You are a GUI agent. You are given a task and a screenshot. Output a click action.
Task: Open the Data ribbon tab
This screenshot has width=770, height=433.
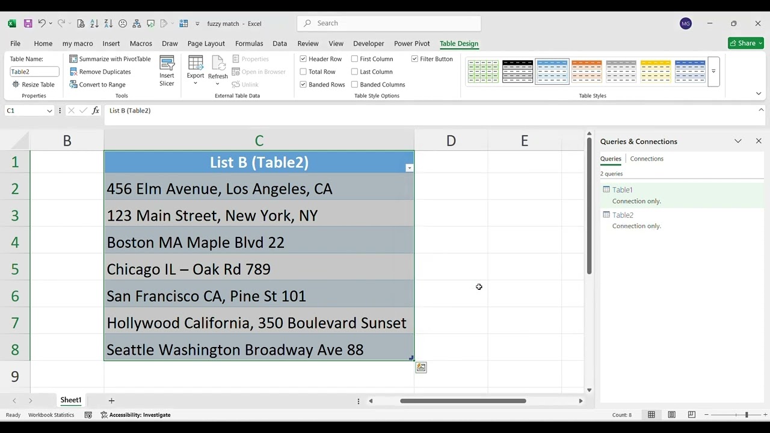[x=280, y=43]
